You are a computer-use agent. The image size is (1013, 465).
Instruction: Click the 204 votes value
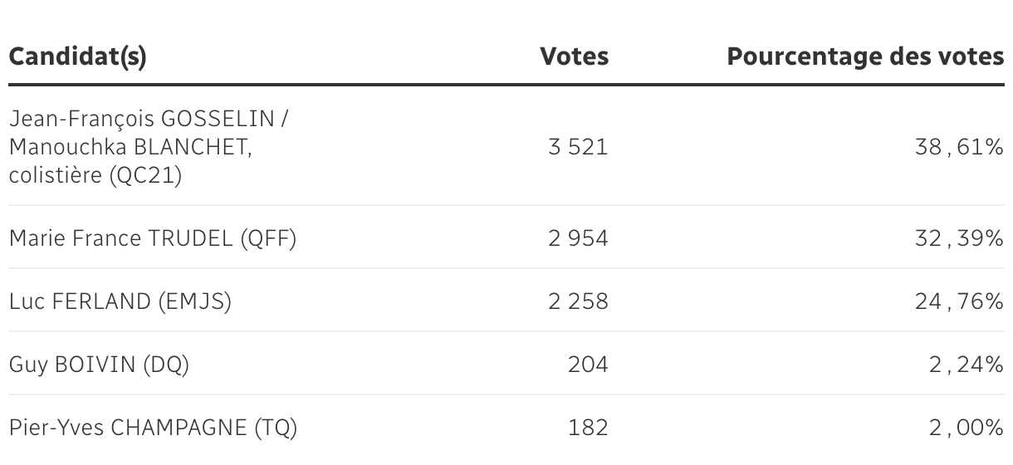pyautogui.click(x=588, y=365)
